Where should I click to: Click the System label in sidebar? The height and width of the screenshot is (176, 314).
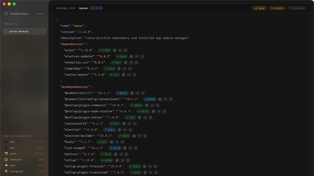[x=40, y=14]
